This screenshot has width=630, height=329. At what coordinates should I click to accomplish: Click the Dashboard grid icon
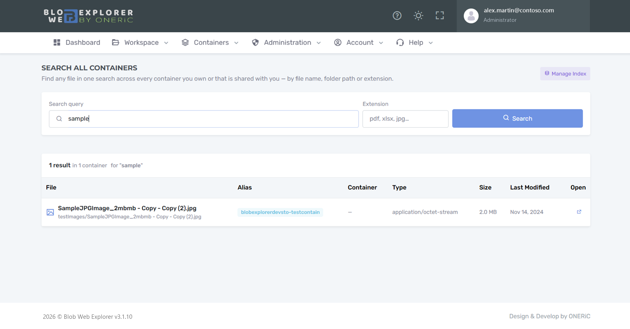coord(57,42)
